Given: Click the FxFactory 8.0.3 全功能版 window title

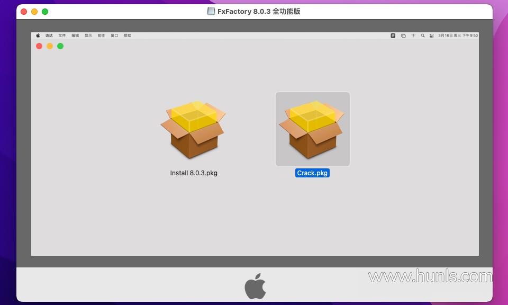Looking at the screenshot, I should click(x=259, y=11).
